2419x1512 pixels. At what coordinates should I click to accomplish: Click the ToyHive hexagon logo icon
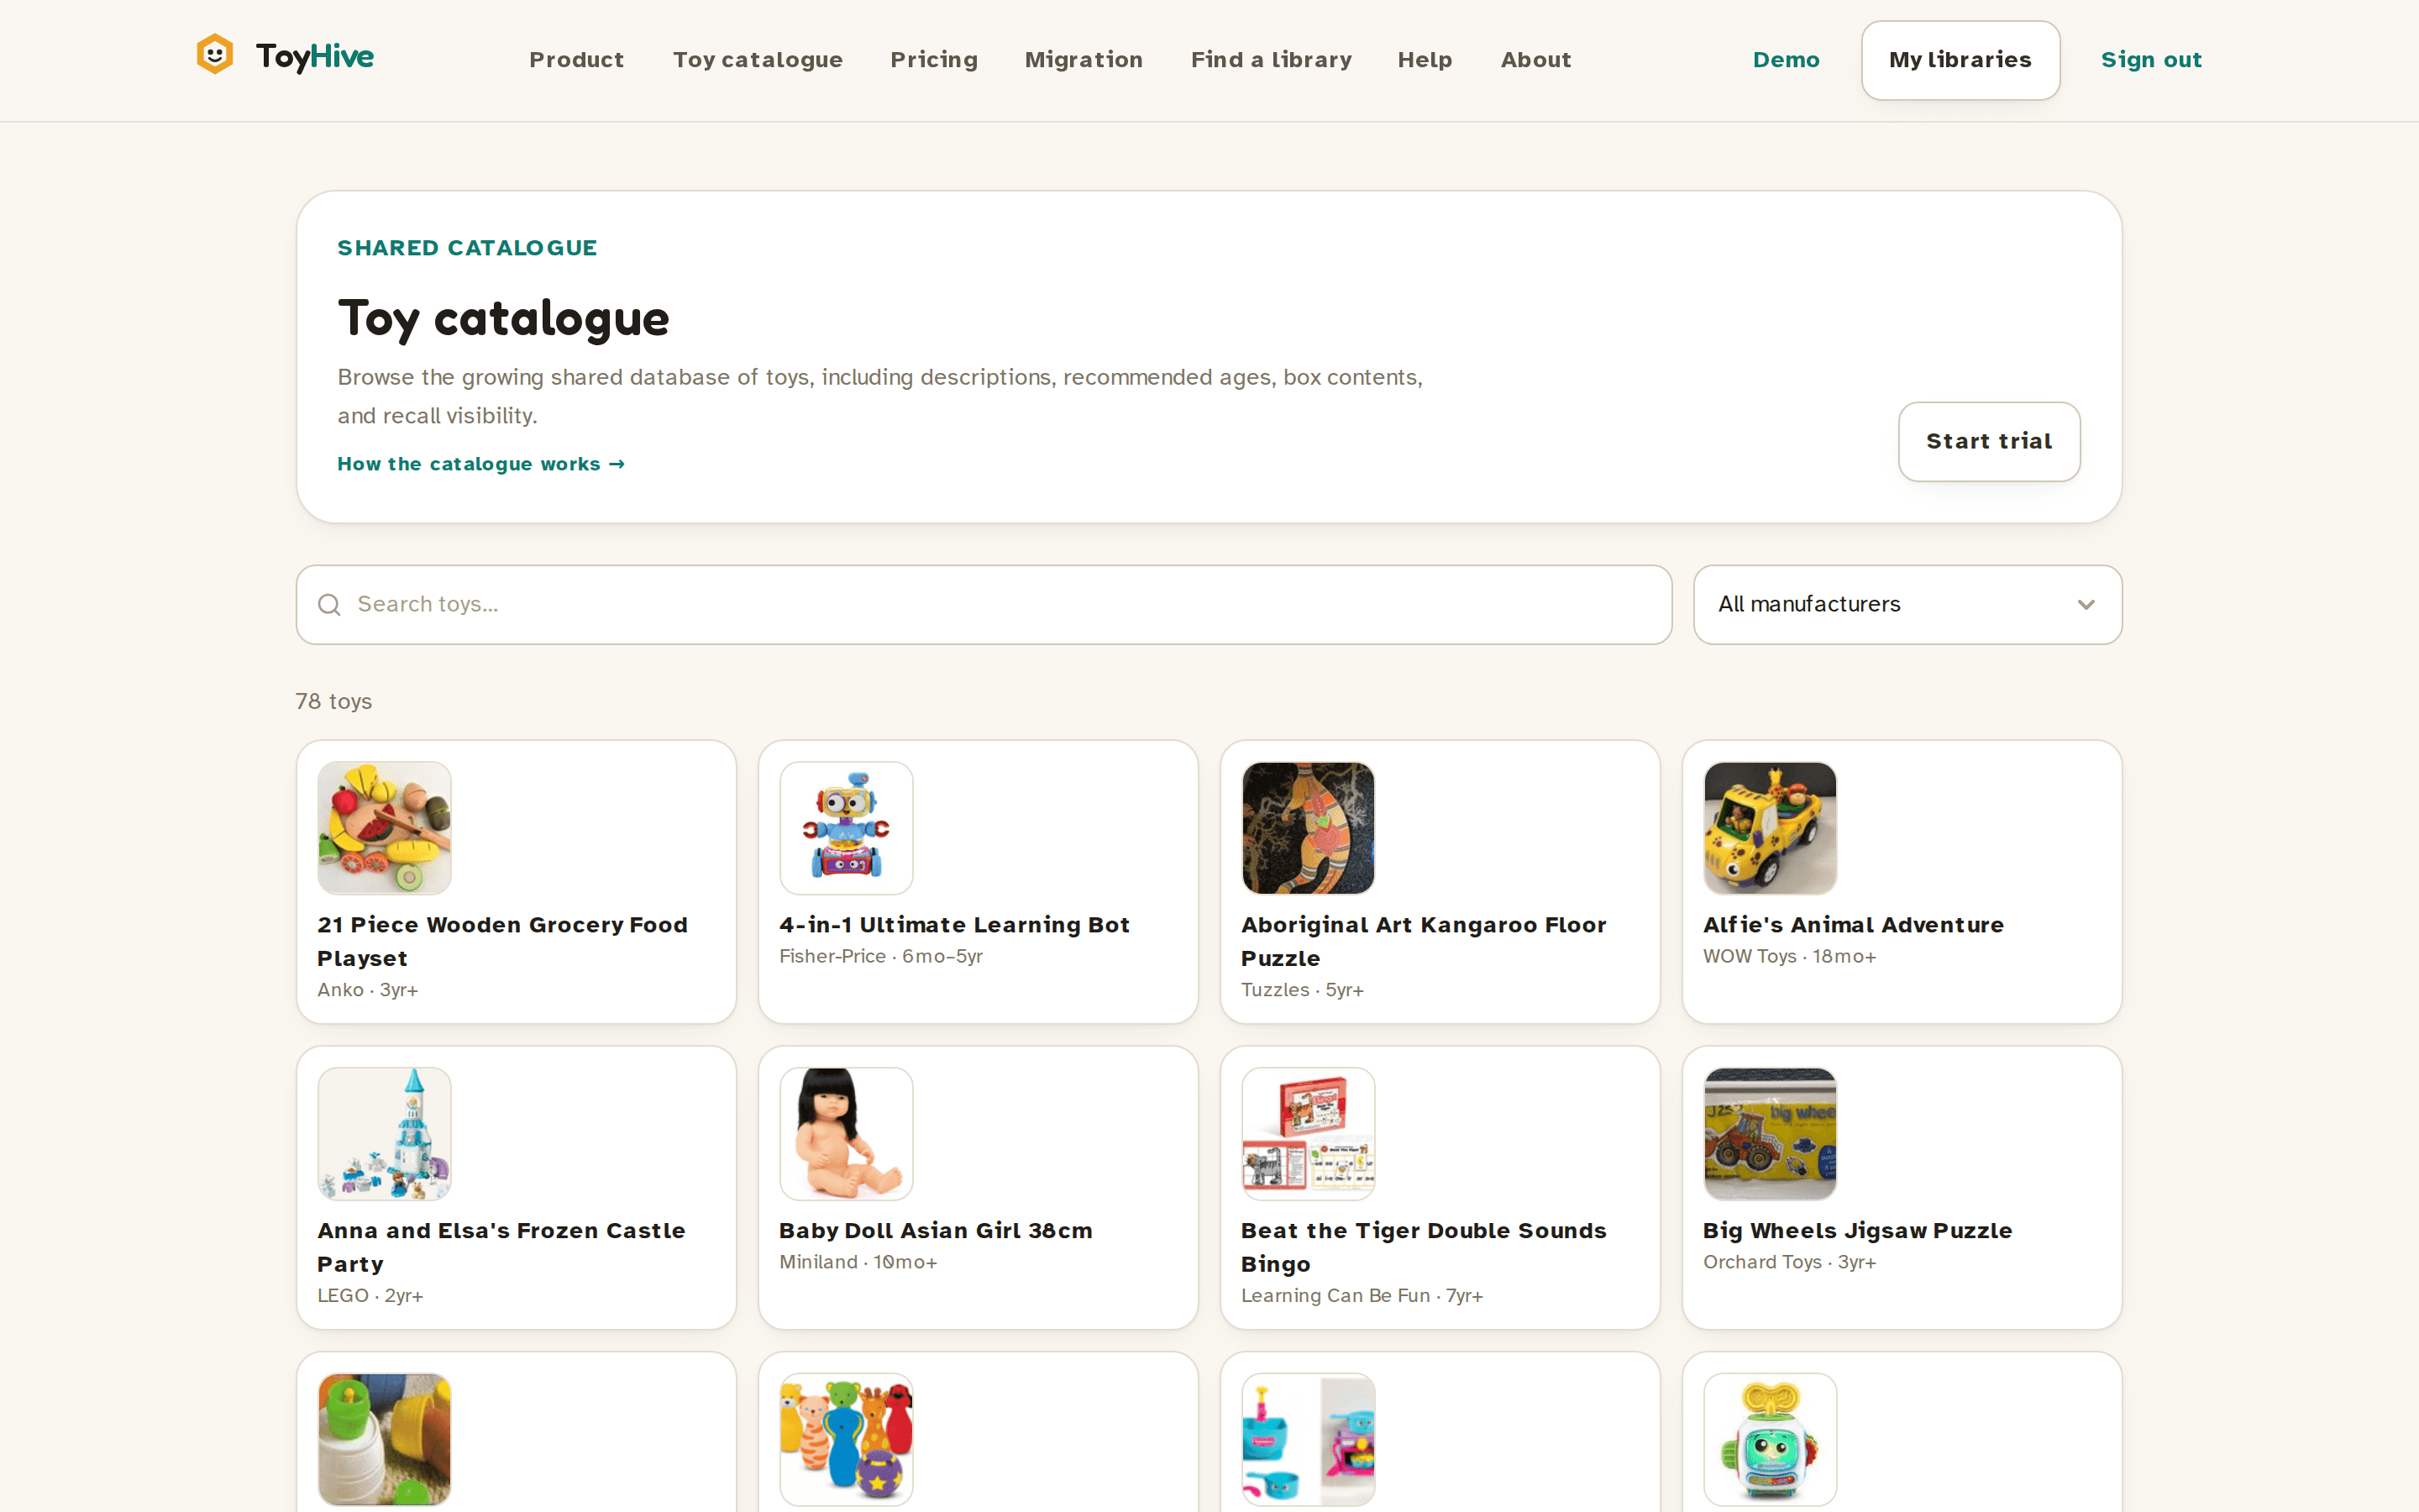tap(215, 55)
